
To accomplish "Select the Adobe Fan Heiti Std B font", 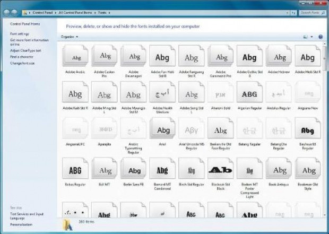I will tap(162, 56).
